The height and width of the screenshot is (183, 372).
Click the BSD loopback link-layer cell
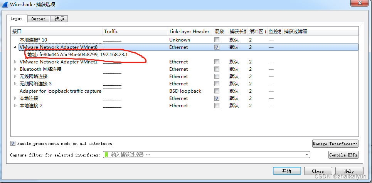click(185, 91)
